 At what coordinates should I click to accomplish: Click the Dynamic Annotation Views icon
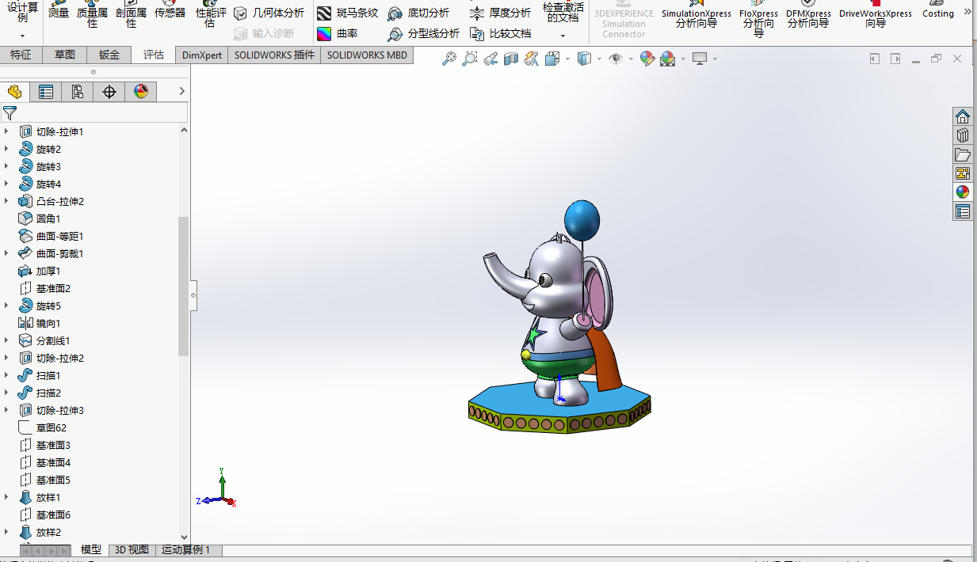532,59
